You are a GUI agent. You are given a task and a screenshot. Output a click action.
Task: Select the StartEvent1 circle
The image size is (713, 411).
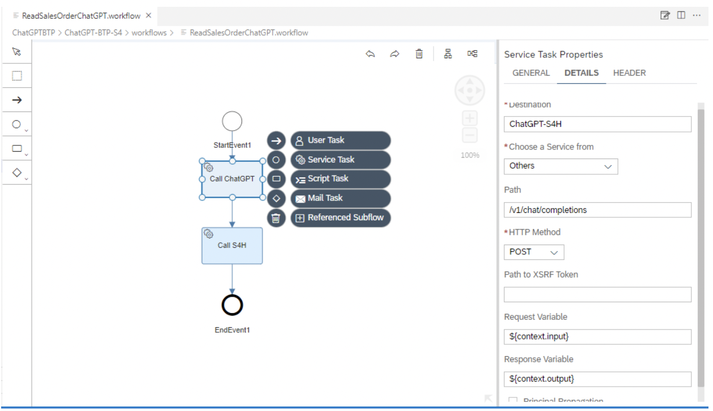click(x=232, y=121)
